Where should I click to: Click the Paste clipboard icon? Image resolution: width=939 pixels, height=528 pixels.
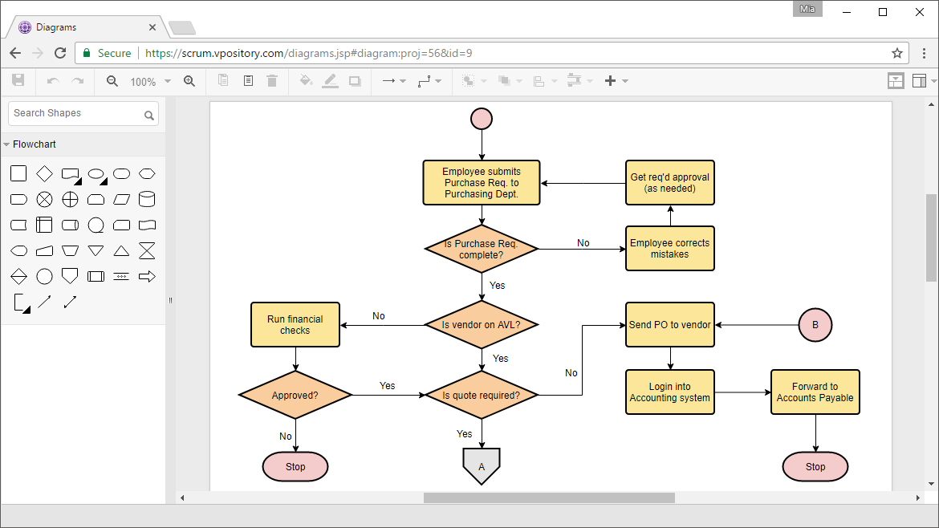pos(248,80)
